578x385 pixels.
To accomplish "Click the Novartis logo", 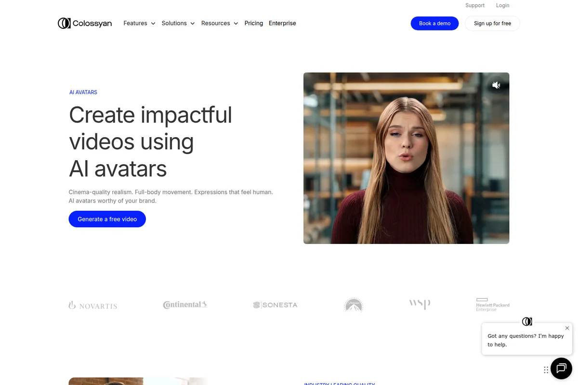I will (92, 305).
